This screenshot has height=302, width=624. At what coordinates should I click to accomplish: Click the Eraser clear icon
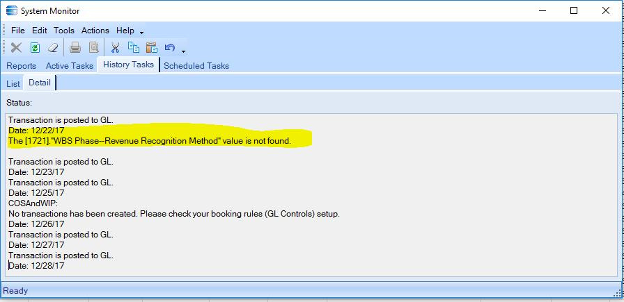click(53, 48)
